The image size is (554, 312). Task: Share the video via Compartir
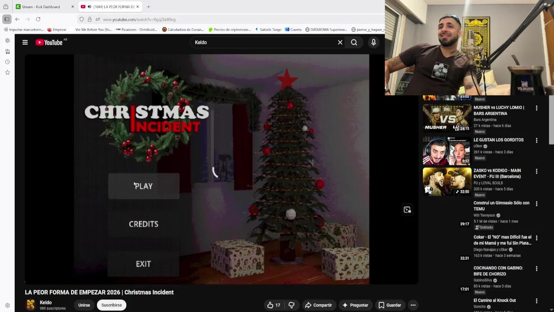(x=318, y=305)
